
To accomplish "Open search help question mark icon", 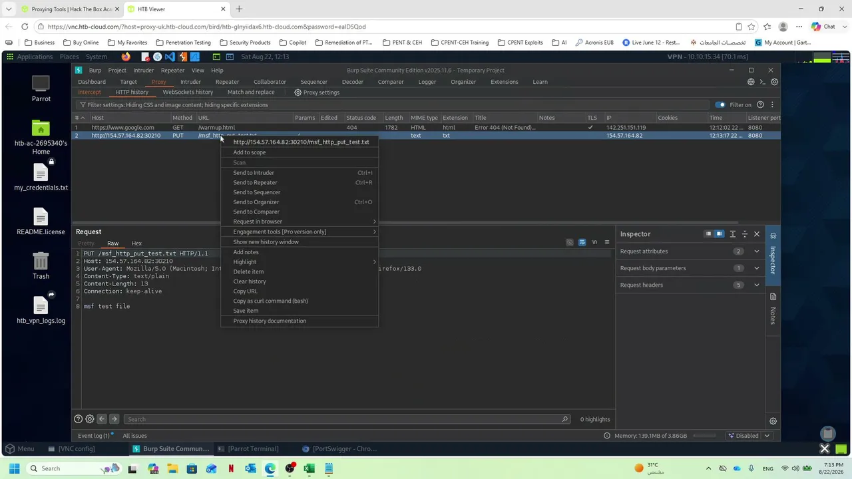I will 78,419.
